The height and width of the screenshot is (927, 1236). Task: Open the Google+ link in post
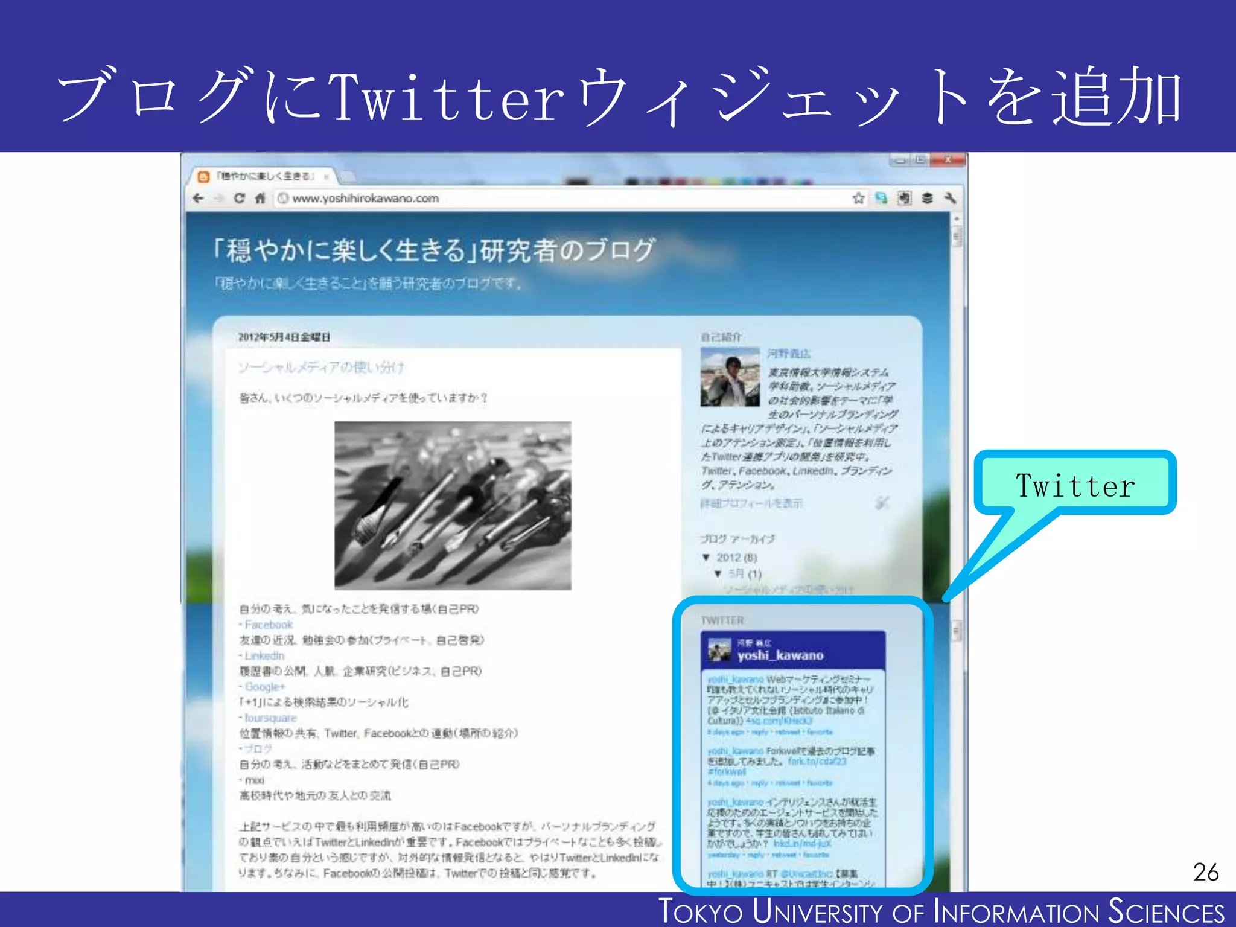(x=265, y=687)
